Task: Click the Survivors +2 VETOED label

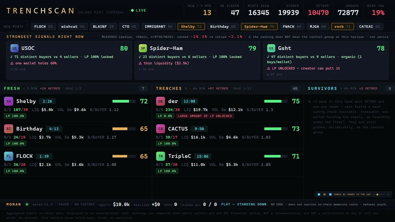Action: point(368,88)
